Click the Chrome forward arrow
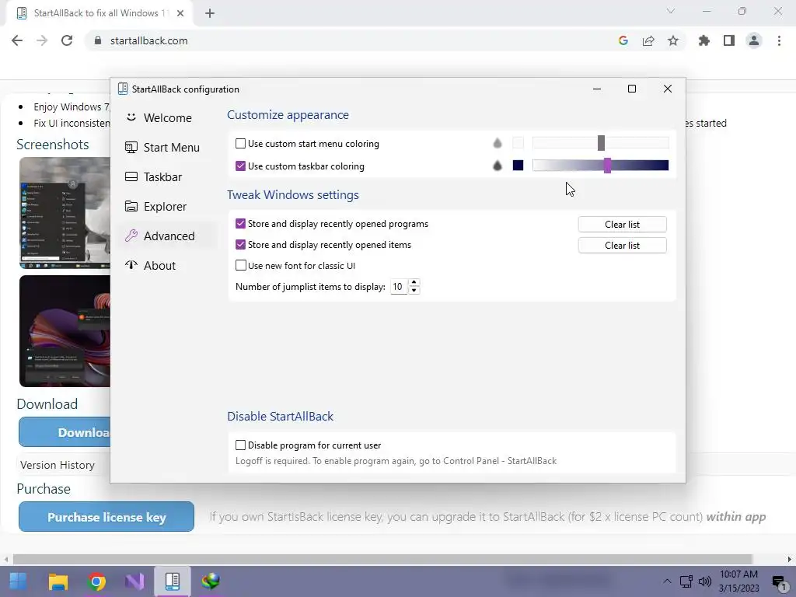Screen dimensions: 796x597 coord(42,40)
